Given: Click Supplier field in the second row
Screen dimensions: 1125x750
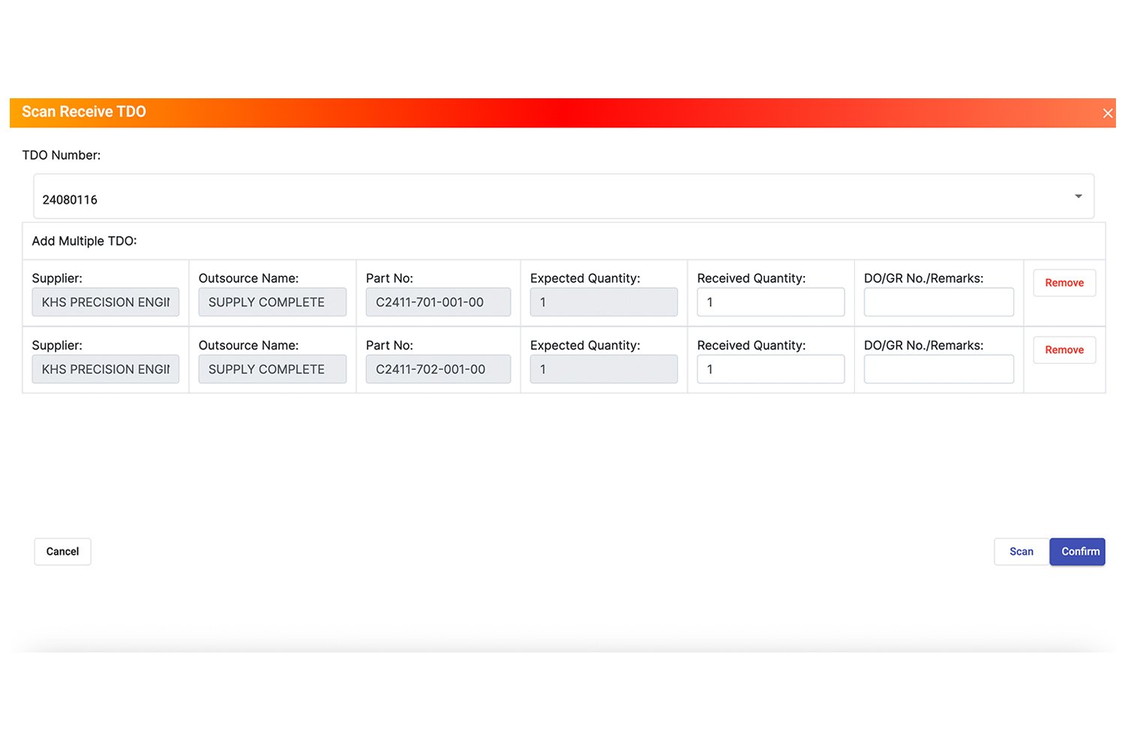Looking at the screenshot, I should coord(106,369).
